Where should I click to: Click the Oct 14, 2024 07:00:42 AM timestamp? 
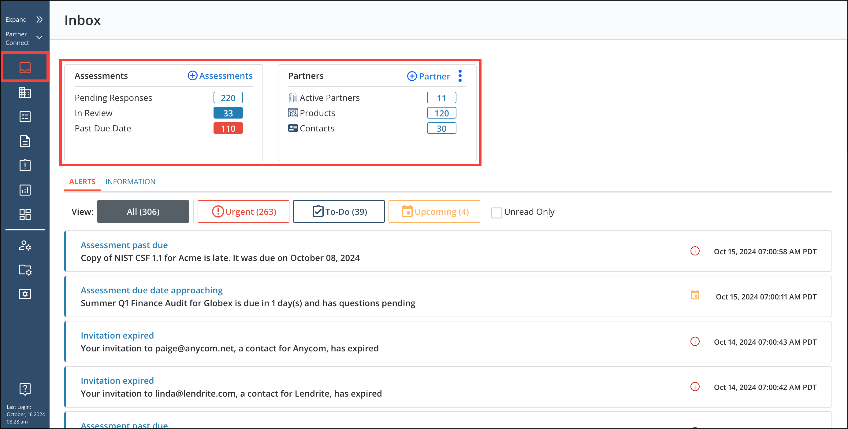(x=765, y=387)
